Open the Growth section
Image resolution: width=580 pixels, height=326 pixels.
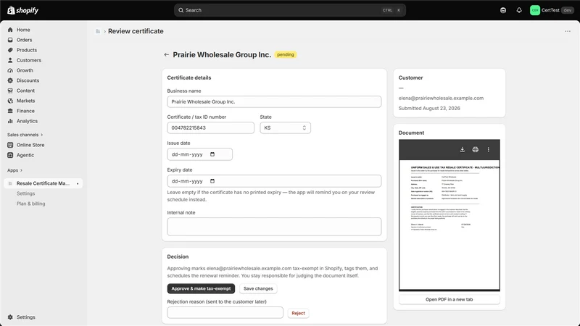25,70
